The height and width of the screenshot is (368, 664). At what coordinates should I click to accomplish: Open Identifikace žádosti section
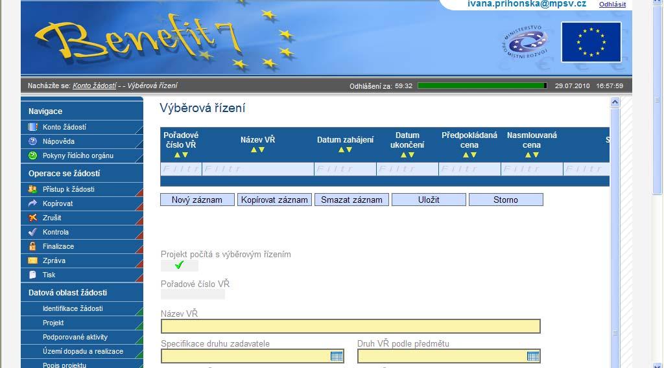click(x=73, y=309)
